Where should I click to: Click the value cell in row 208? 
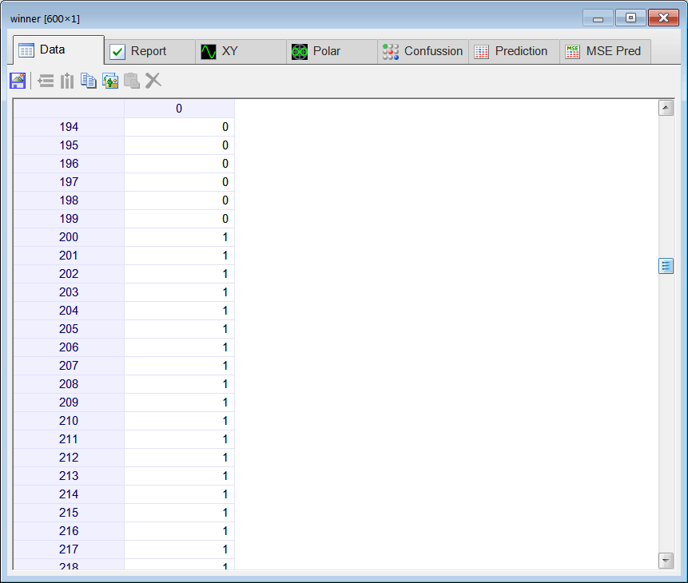(179, 384)
